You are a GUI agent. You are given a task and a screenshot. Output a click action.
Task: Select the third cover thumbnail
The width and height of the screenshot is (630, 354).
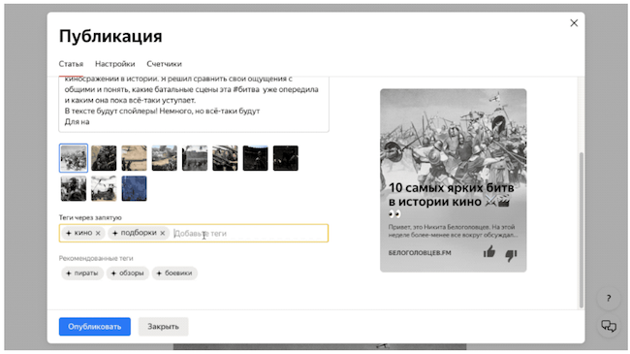[134, 158]
